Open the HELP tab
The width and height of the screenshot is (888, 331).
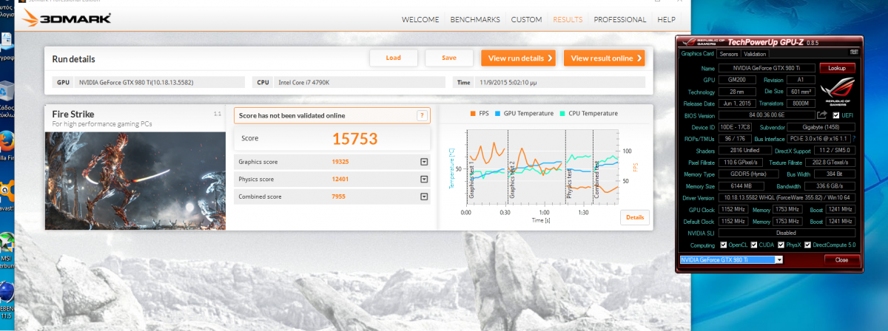tap(666, 19)
